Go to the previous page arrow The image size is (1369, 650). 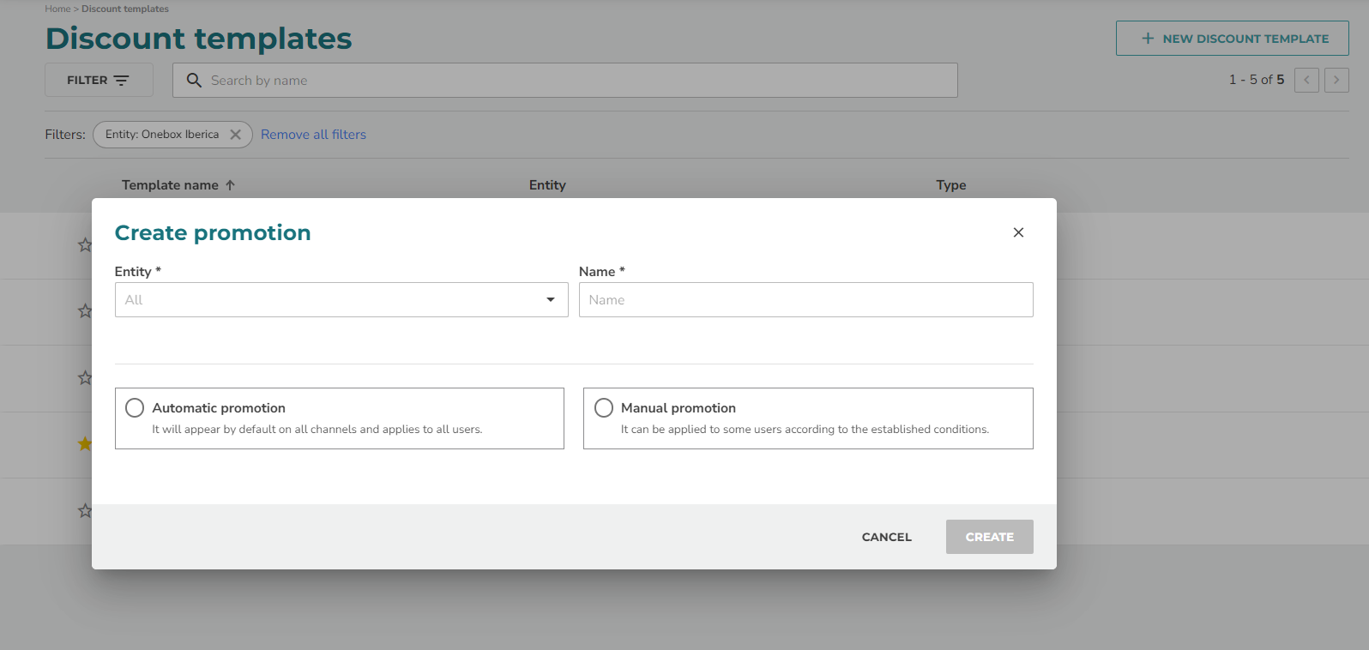(1306, 80)
